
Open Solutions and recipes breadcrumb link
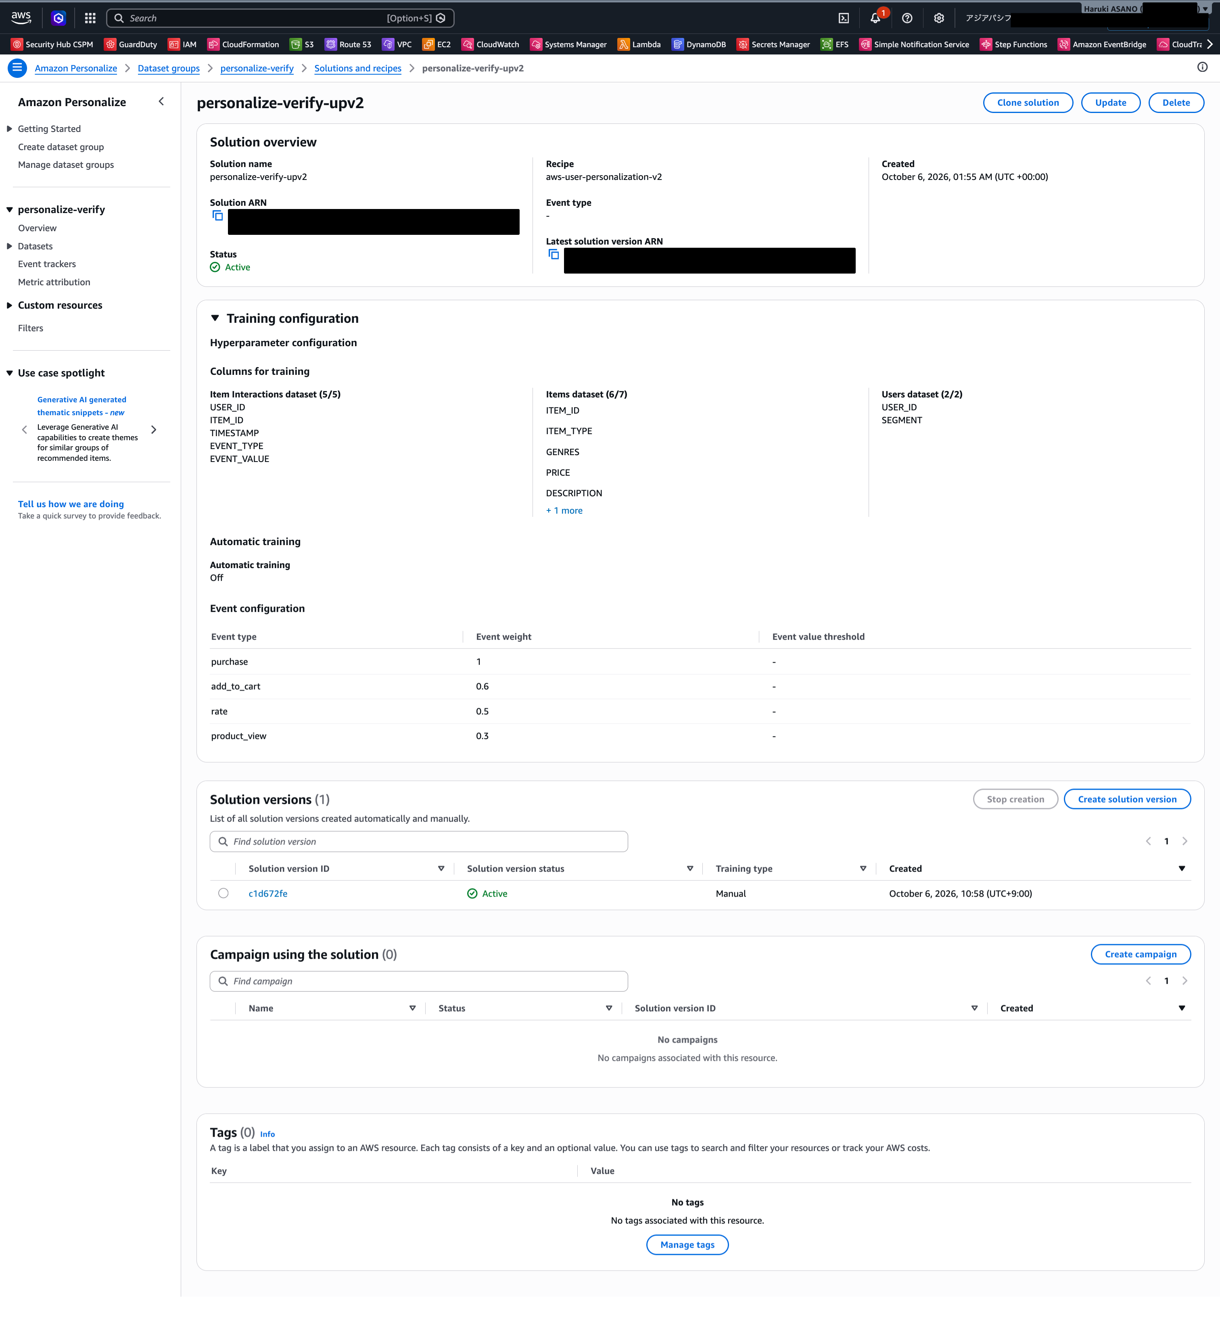[x=358, y=68]
